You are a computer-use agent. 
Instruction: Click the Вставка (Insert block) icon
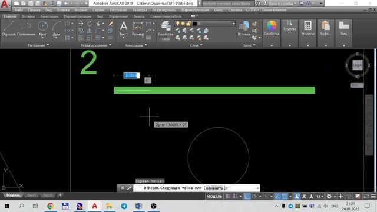click(x=244, y=29)
